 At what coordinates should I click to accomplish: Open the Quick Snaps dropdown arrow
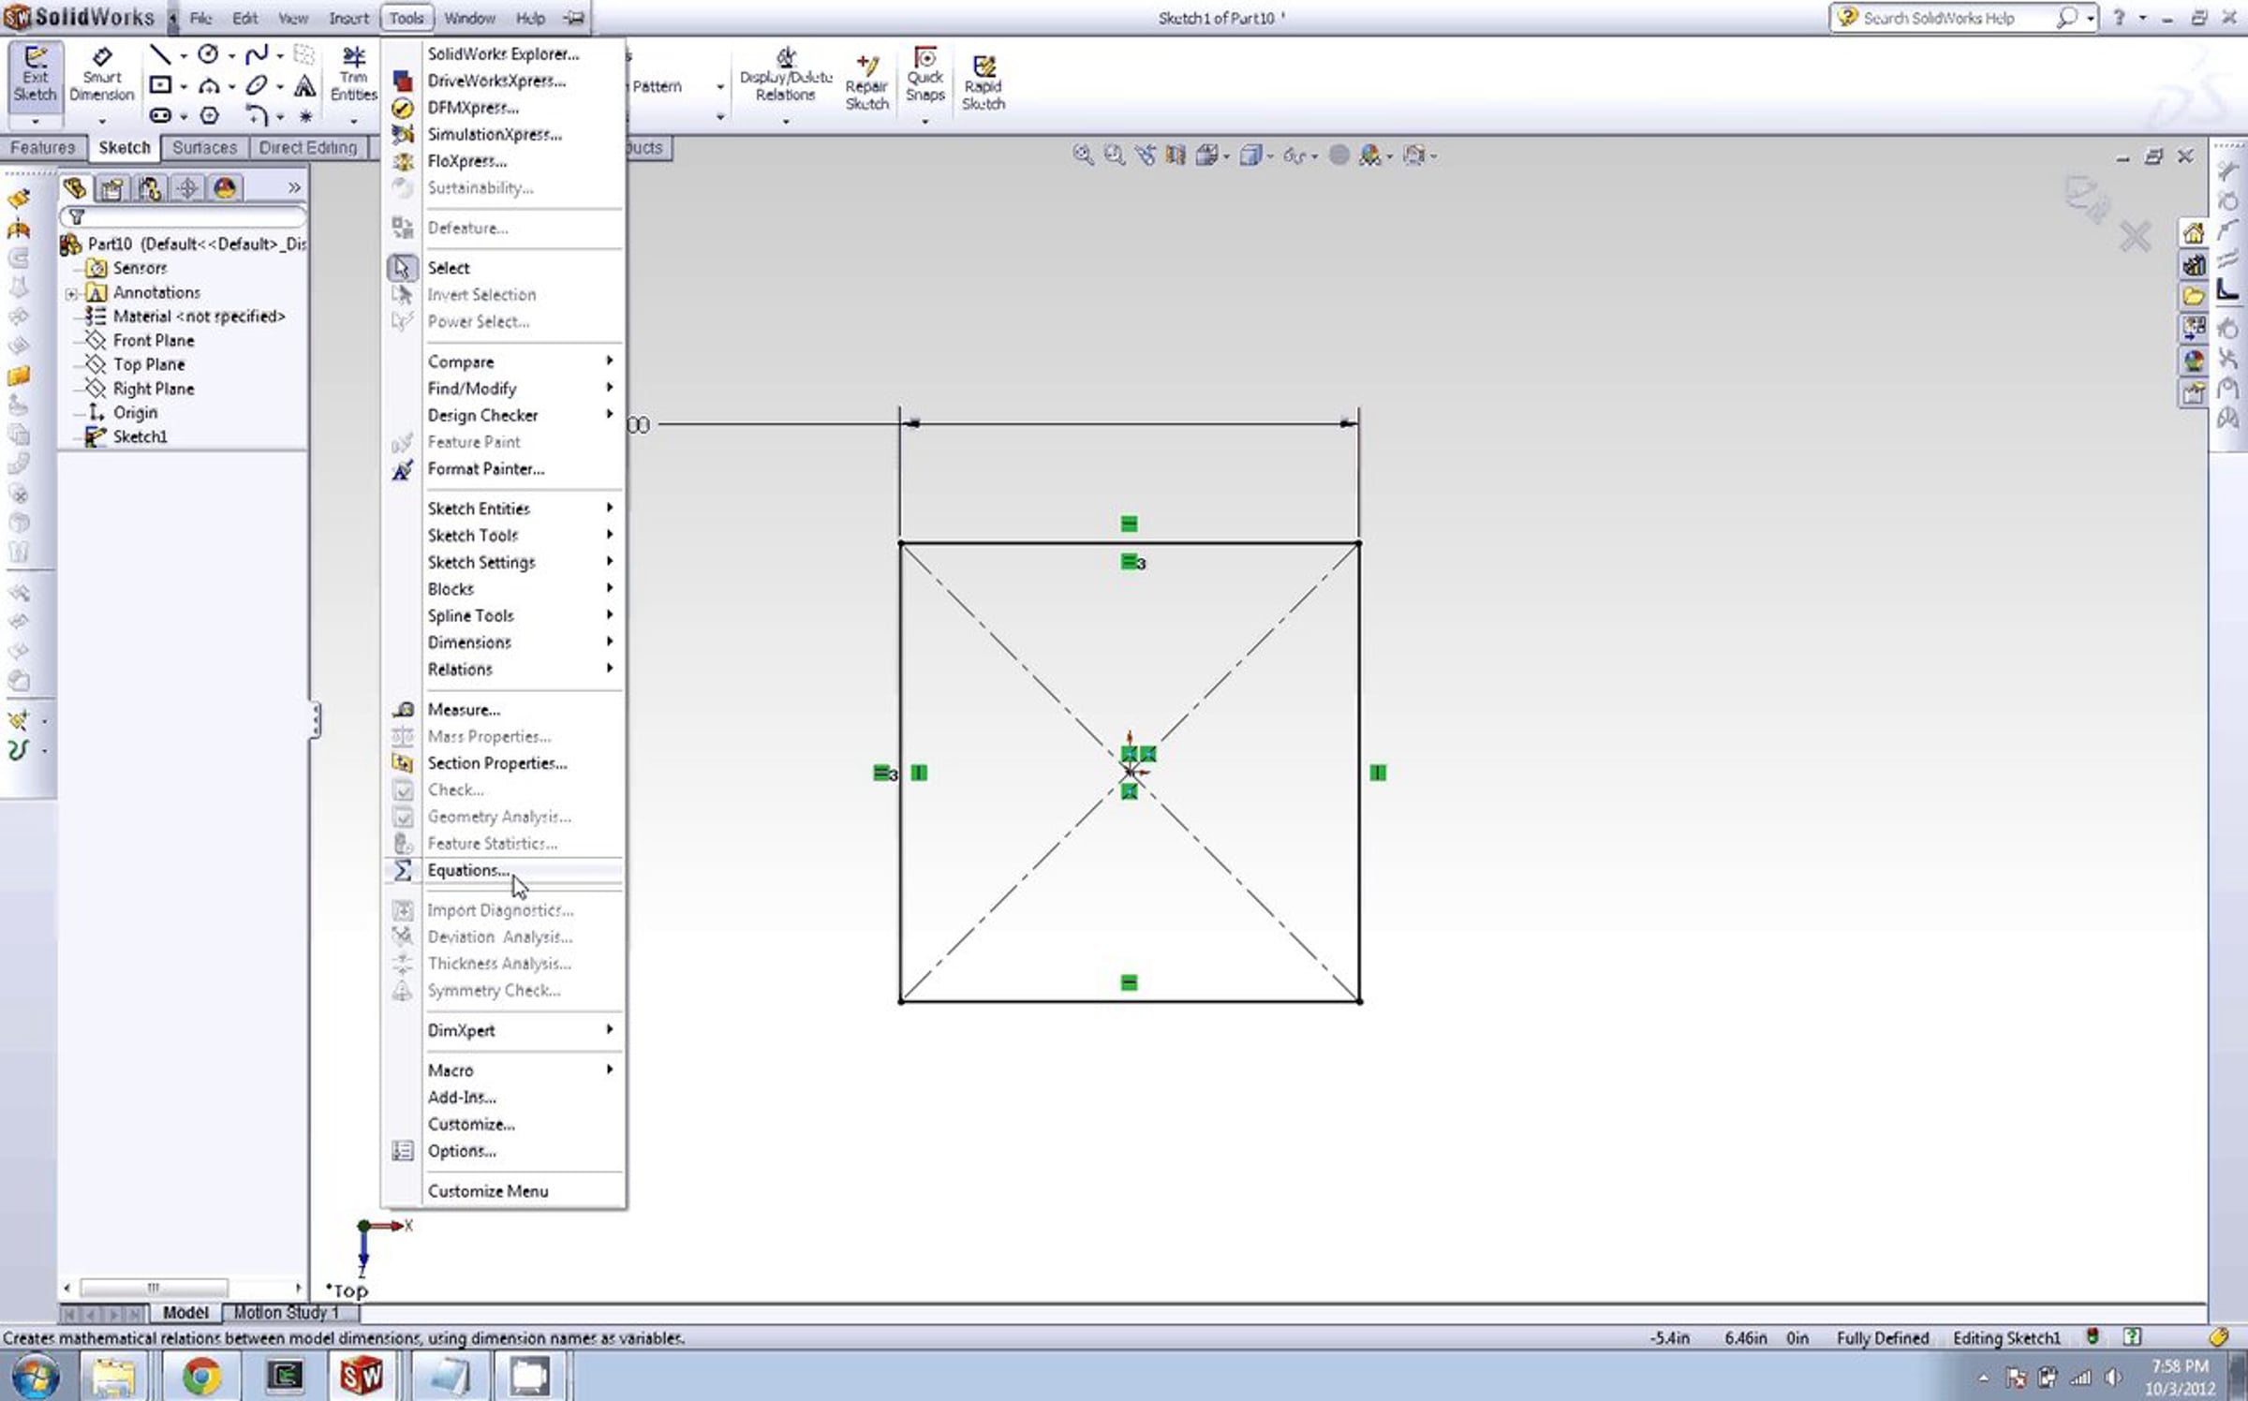pos(925,121)
